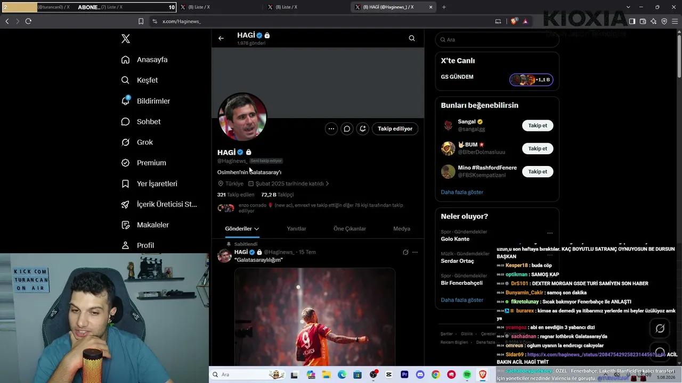Click the Windows taskbar search box

point(248,374)
